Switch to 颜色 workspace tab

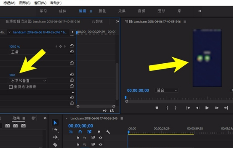click(x=102, y=11)
